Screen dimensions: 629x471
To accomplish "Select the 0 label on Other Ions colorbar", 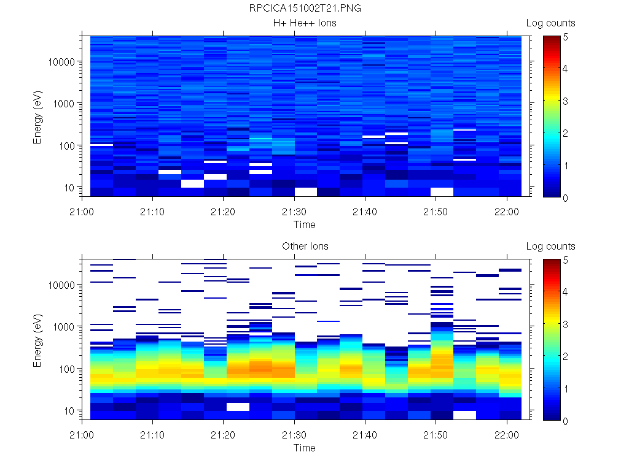I will pyautogui.click(x=566, y=421).
